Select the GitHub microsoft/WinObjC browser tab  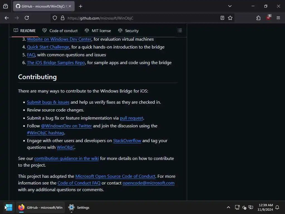44,6
